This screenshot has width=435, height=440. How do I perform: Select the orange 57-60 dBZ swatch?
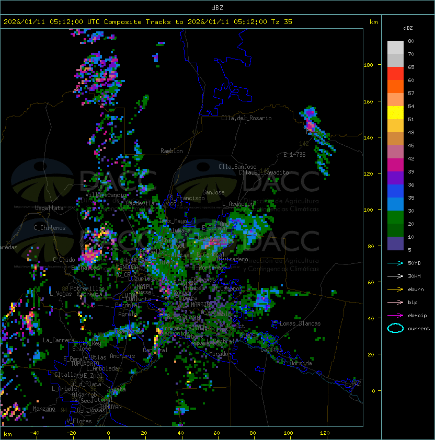(x=395, y=87)
